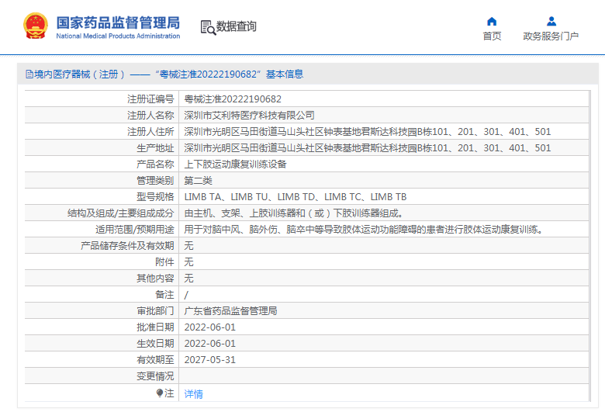Click the 注册人住所 address value
The width and height of the screenshot is (605, 412).
pyautogui.click(x=368, y=132)
